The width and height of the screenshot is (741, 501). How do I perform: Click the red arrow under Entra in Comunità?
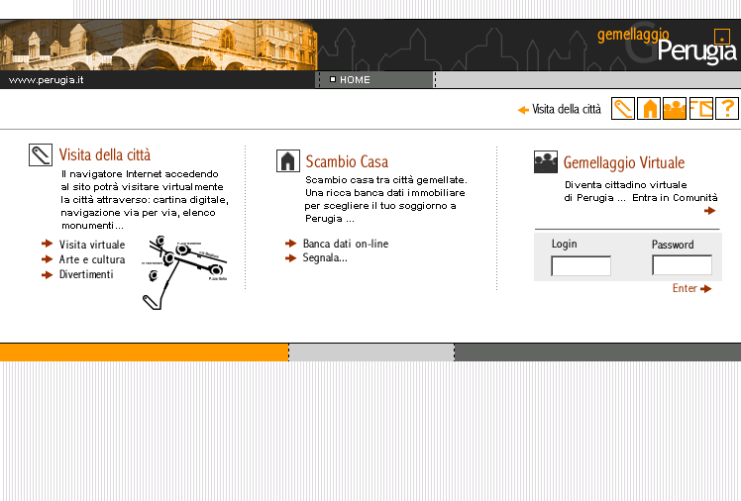[710, 211]
